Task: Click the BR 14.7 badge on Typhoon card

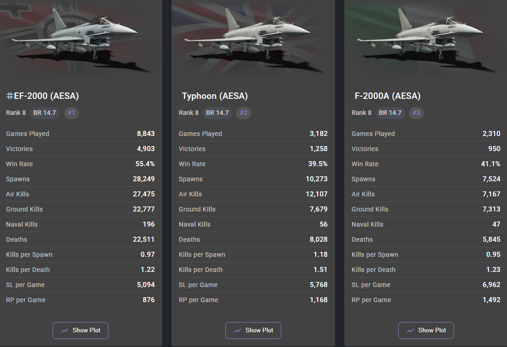Action: click(x=217, y=113)
